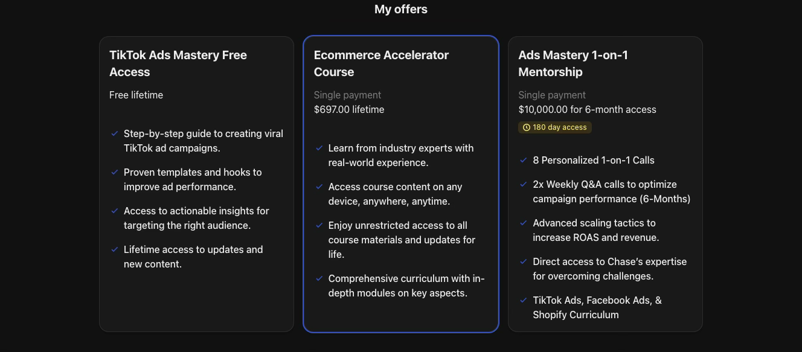Screen dimensions: 802x352
Task: Click the Ads Mastery 1-on-1 Mentorship title
Action: (573, 63)
